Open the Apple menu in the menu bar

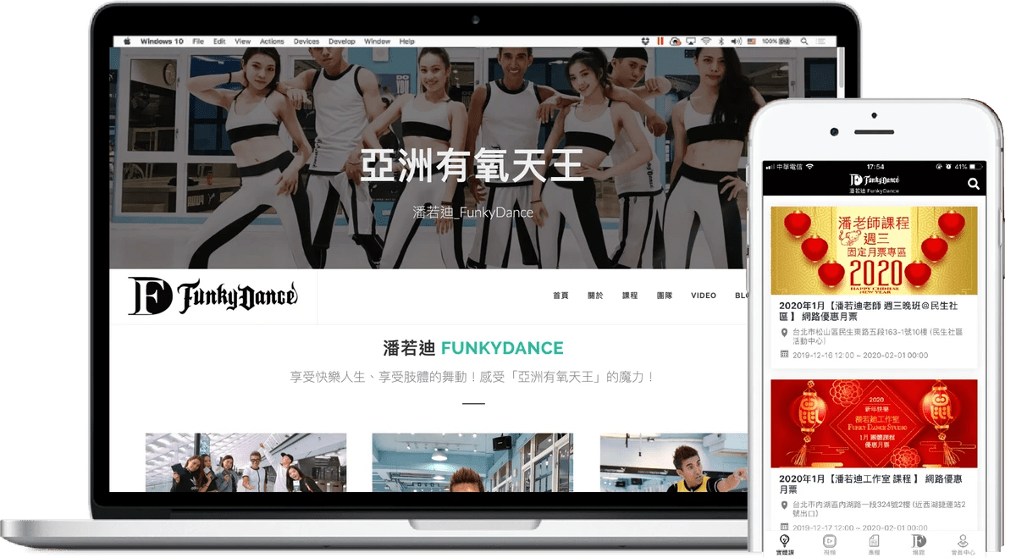pyautogui.click(x=127, y=41)
